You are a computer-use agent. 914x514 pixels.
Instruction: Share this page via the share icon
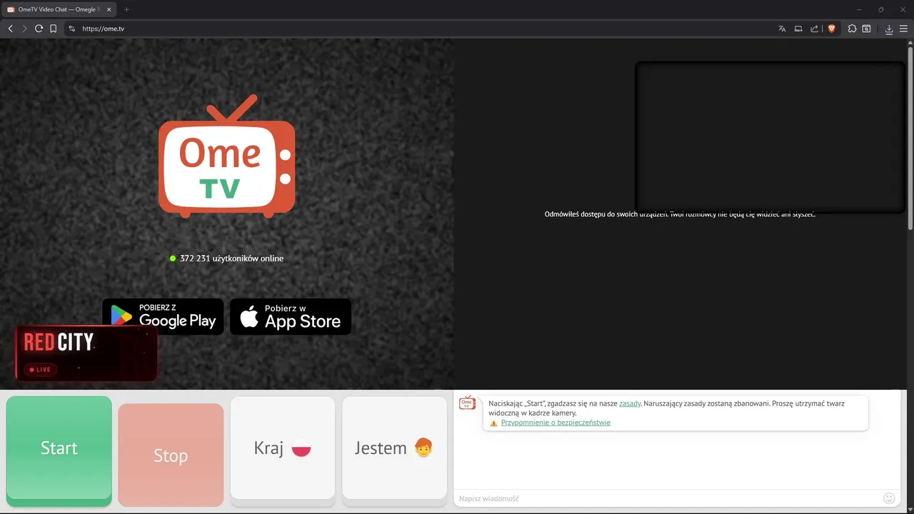814,29
